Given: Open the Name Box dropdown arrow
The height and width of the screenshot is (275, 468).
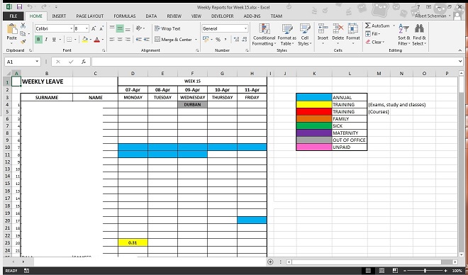Looking at the screenshot, I should (x=37, y=62).
